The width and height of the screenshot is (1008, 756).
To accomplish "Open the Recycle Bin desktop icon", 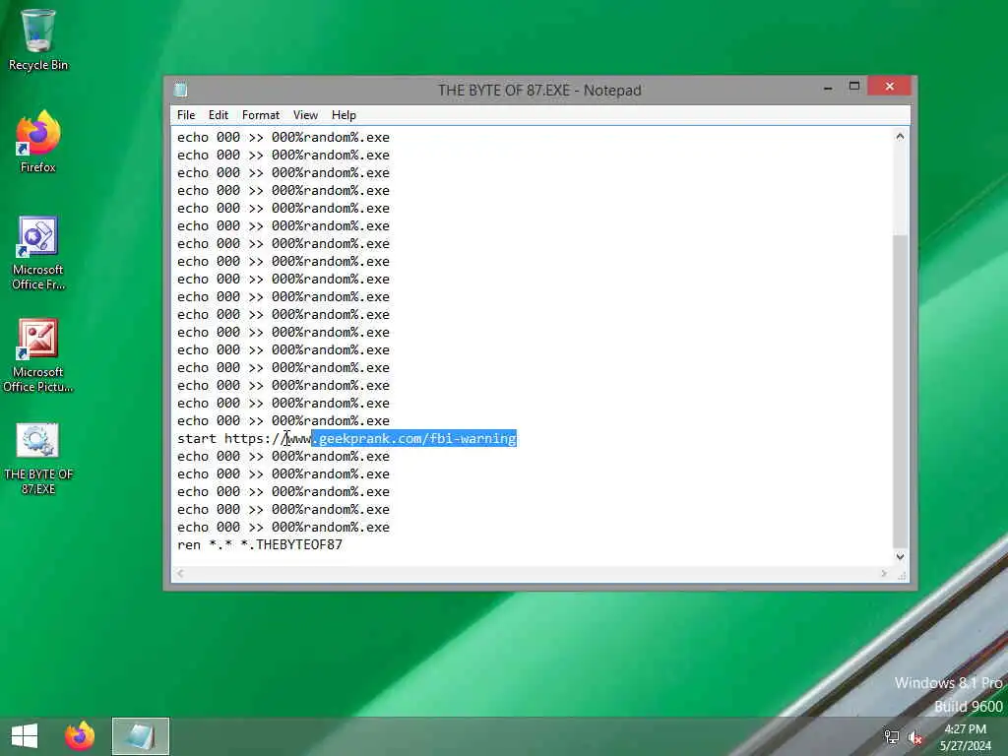I will pos(38,39).
